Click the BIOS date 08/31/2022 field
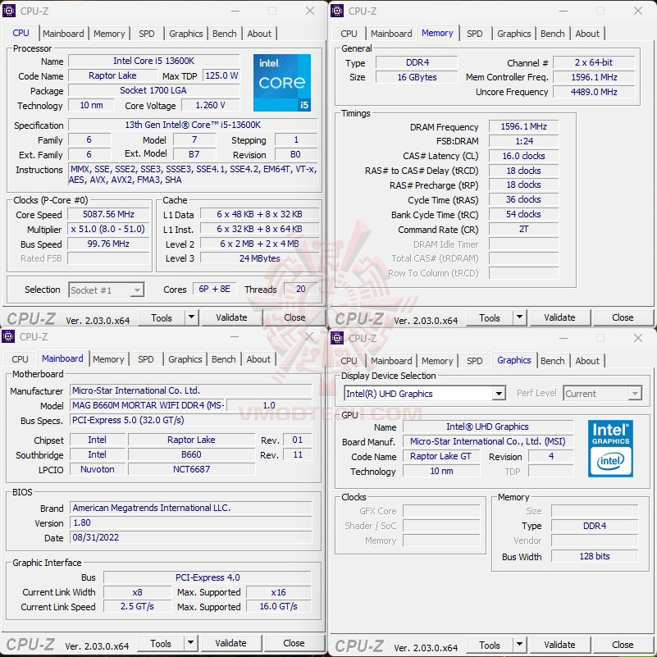This screenshot has width=657, height=657. [190, 537]
